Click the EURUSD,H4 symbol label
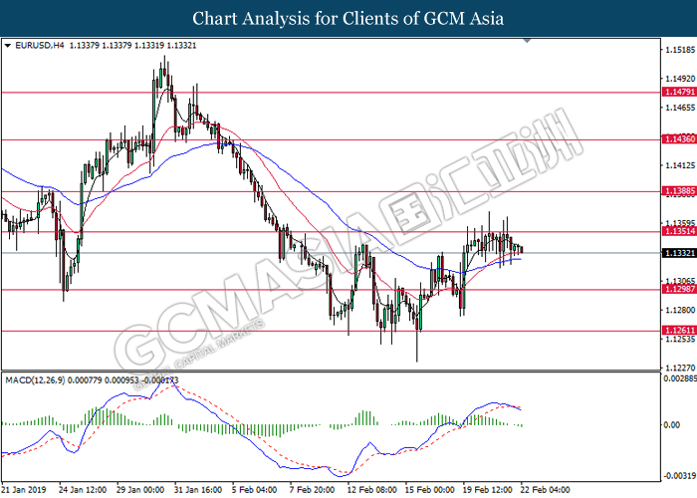This screenshot has height=498, width=697. [x=37, y=45]
